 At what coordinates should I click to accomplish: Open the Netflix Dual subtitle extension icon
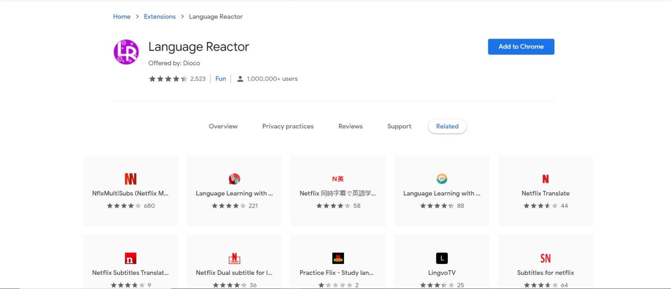coord(234,258)
